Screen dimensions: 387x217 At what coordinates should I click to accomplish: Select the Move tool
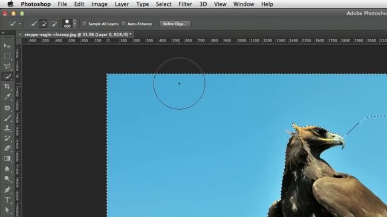pyautogui.click(x=7, y=46)
